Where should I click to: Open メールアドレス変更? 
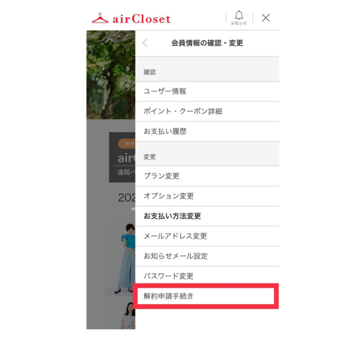point(207,236)
